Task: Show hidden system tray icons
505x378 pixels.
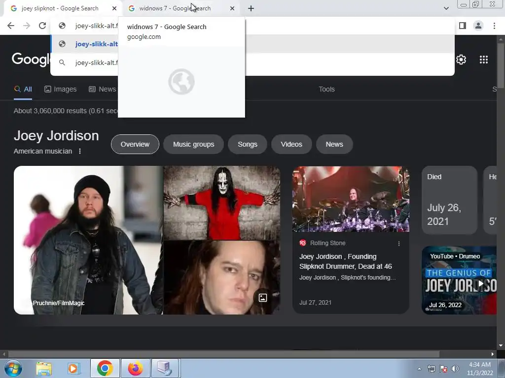Action: (x=419, y=369)
